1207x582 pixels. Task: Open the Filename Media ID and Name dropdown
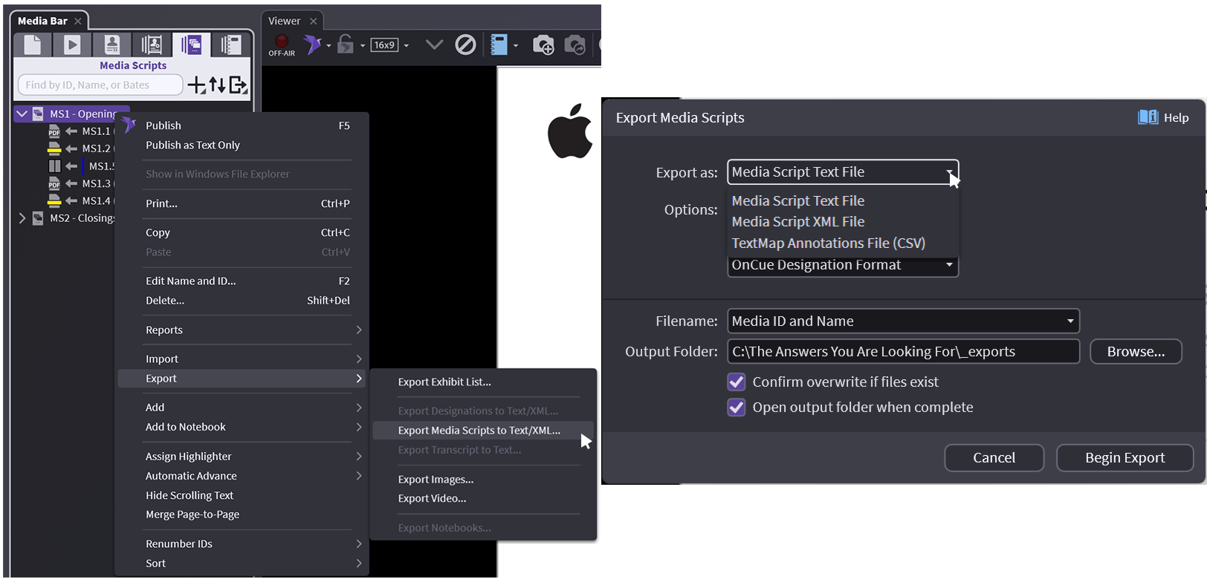(903, 321)
